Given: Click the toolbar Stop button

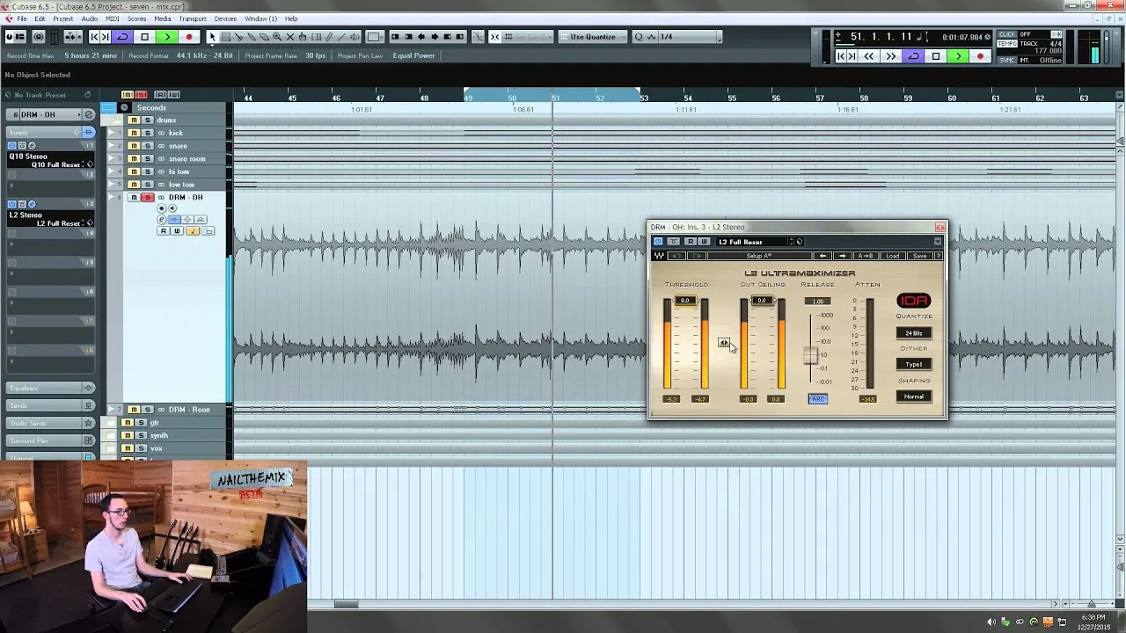Looking at the screenshot, I should [144, 37].
